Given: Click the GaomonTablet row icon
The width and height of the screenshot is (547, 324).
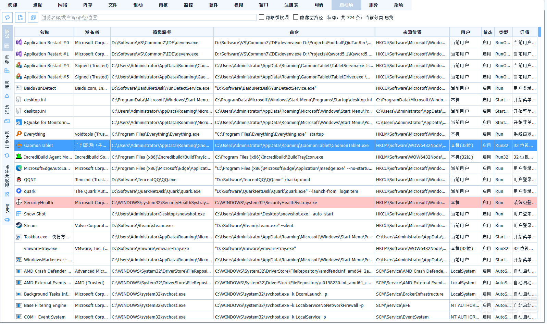Looking at the screenshot, I should click(x=19, y=145).
